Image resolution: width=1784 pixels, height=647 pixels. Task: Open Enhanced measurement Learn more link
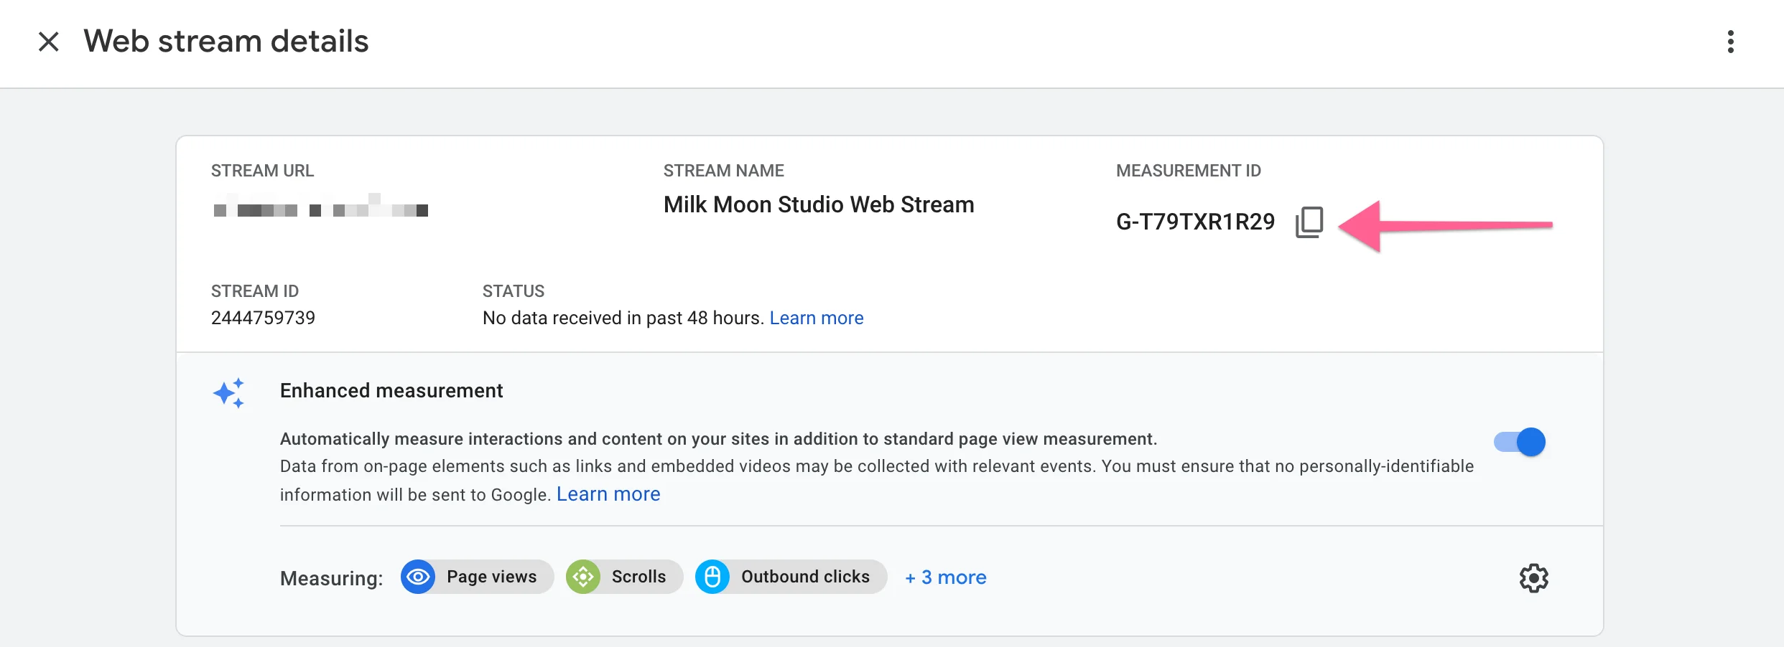coord(608,493)
